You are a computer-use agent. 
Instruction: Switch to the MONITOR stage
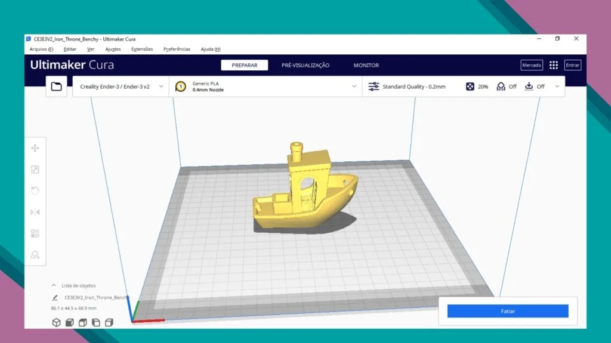point(366,66)
